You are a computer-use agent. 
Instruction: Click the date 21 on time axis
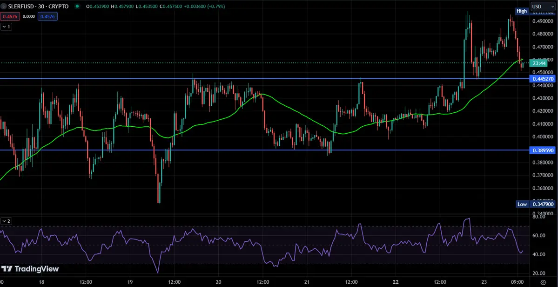click(x=306, y=281)
